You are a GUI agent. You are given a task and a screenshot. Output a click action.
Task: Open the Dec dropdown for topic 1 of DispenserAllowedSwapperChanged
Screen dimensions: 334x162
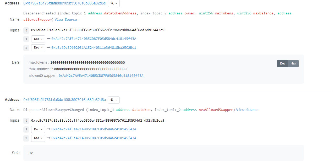click(x=38, y=129)
